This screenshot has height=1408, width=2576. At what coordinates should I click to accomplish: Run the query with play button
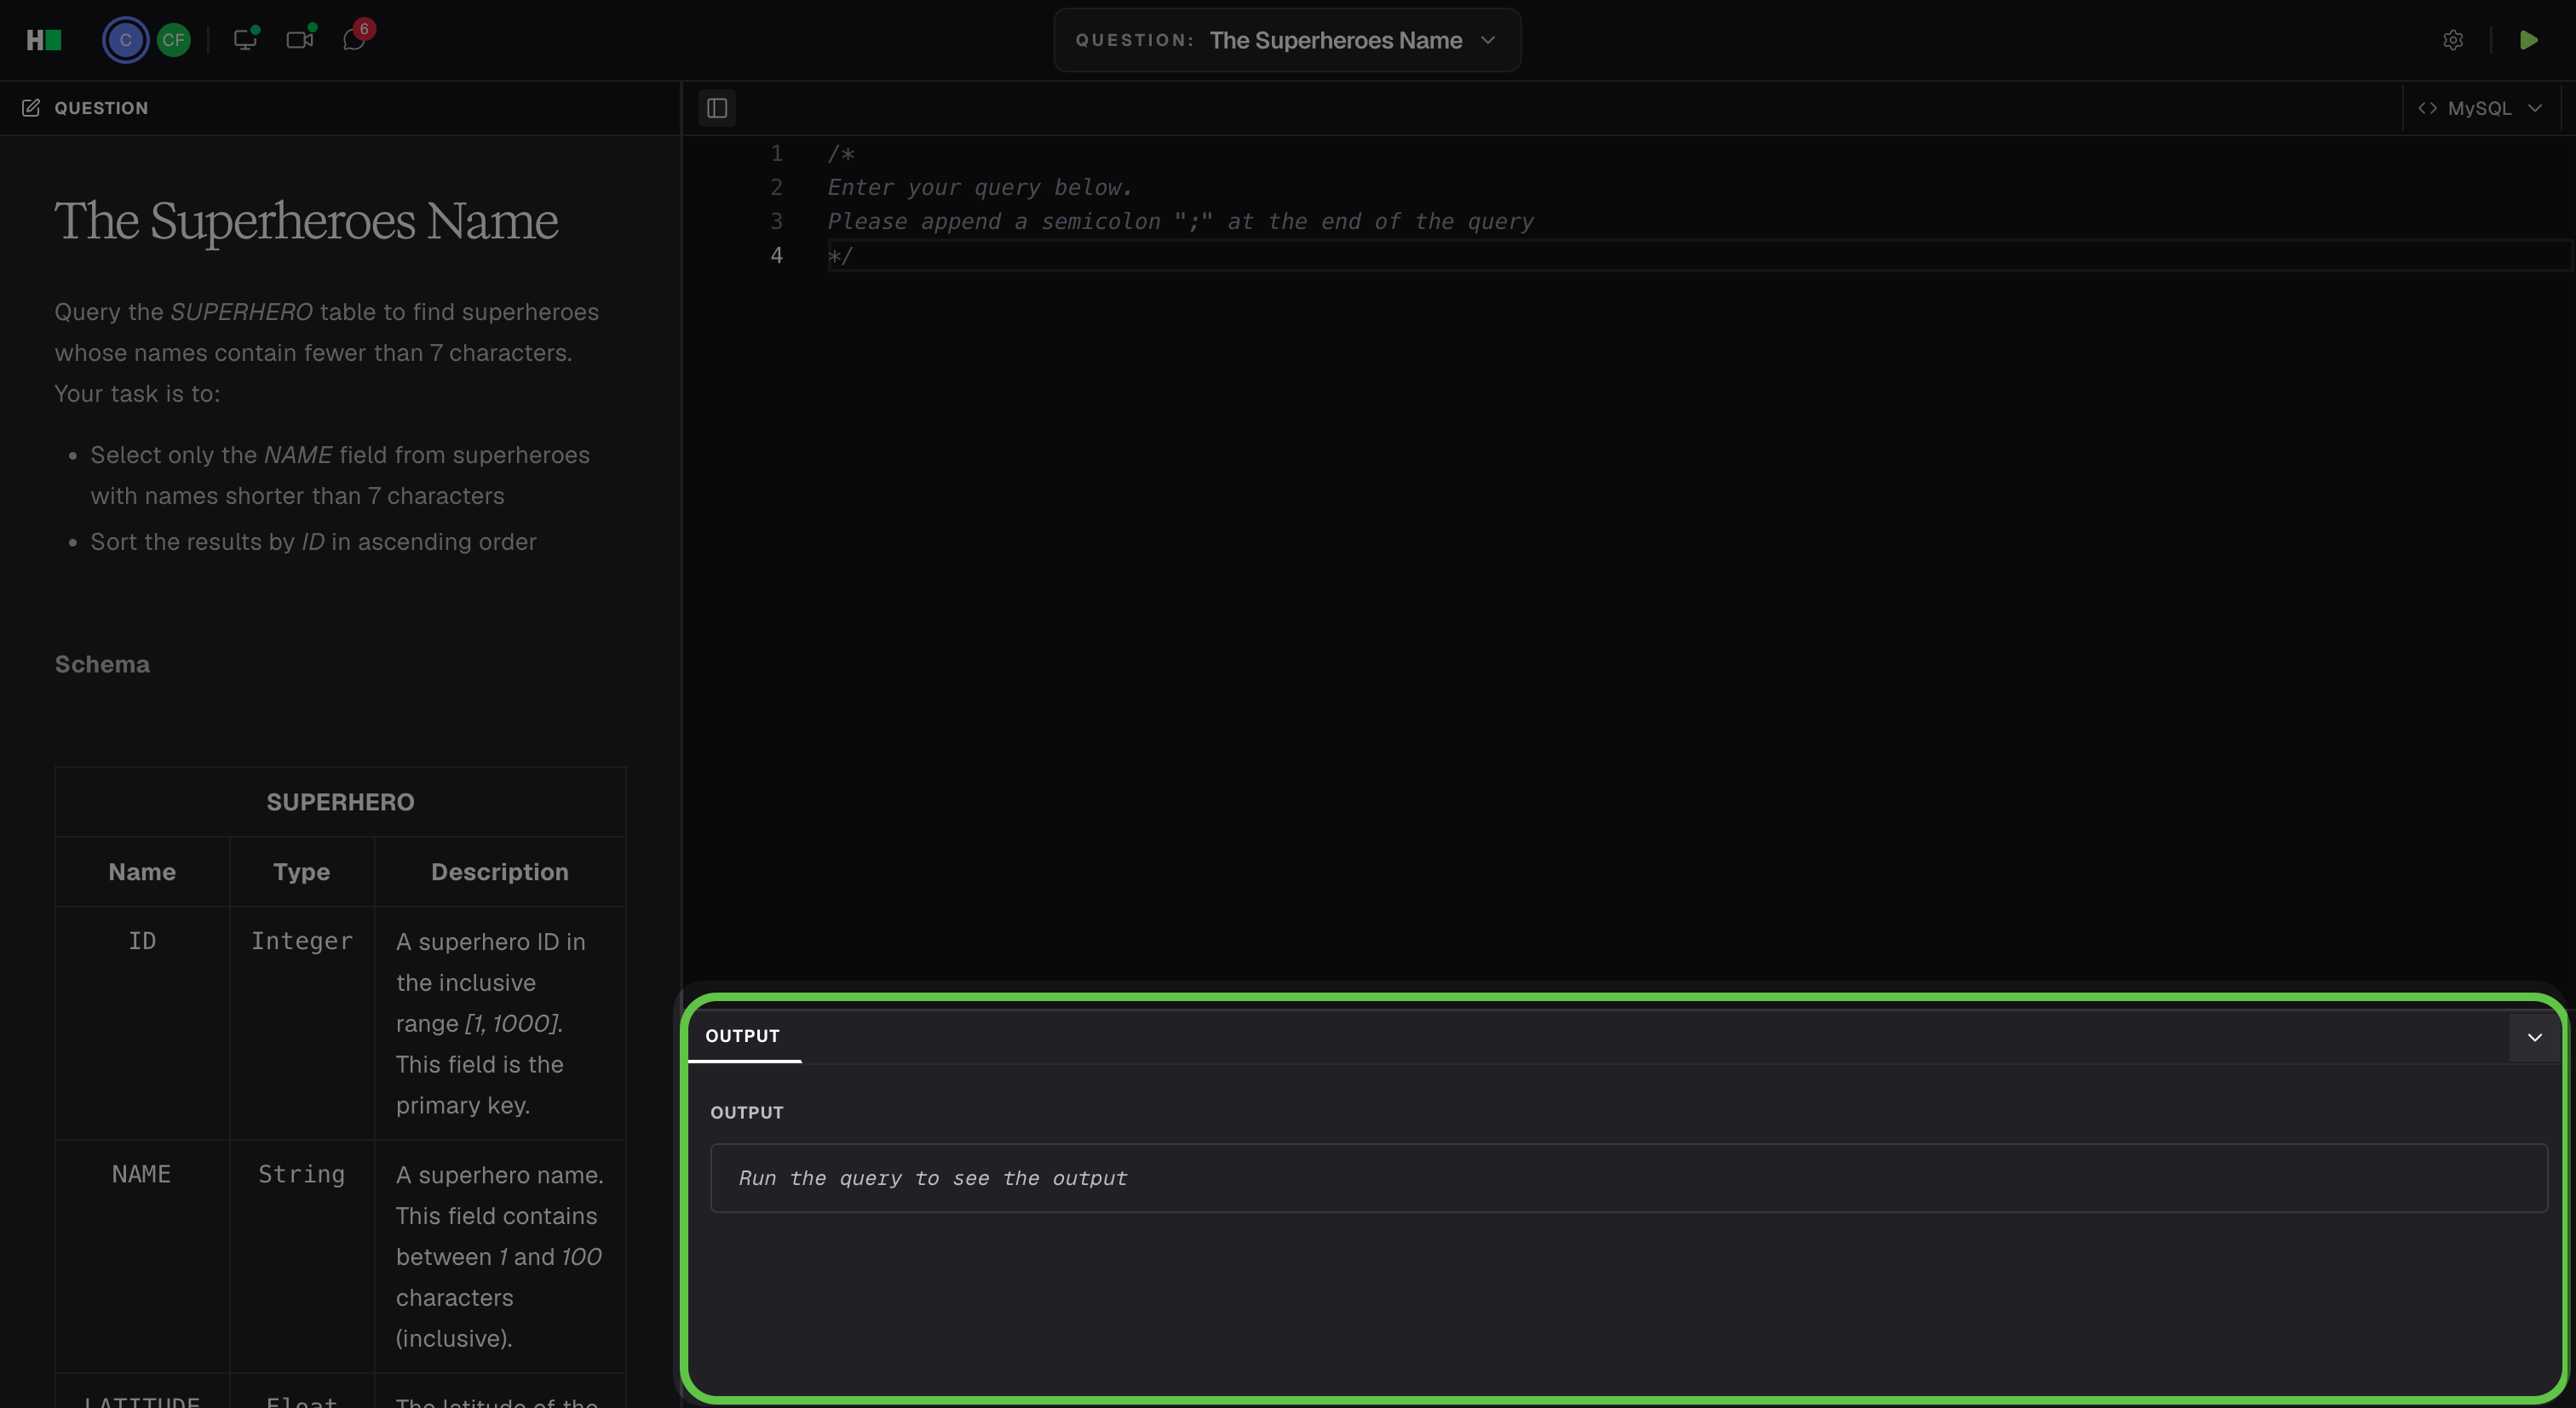pyautogui.click(x=2528, y=40)
